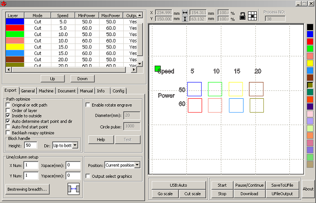
Task: Click the Y Num input field
Action: (31, 175)
